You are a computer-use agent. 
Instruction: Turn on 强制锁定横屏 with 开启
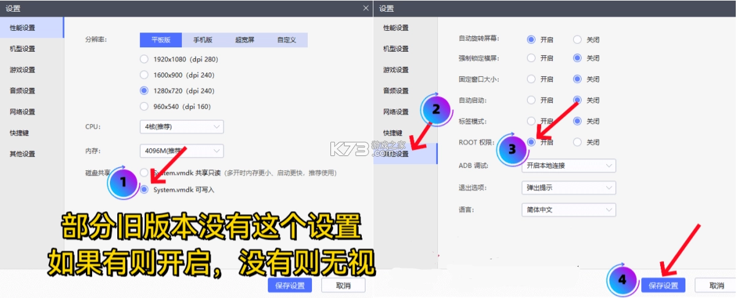(531, 58)
